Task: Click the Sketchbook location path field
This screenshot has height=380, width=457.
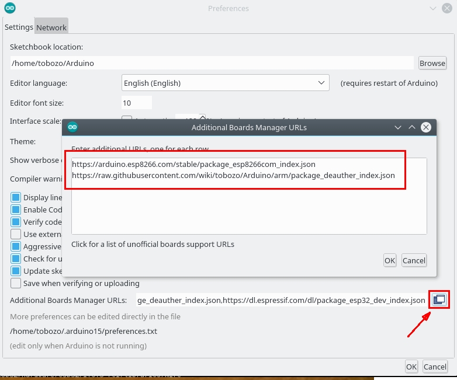Action: (212, 63)
